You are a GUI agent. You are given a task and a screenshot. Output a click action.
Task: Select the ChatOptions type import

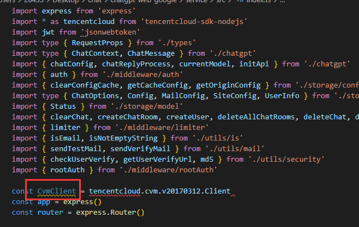point(95,96)
